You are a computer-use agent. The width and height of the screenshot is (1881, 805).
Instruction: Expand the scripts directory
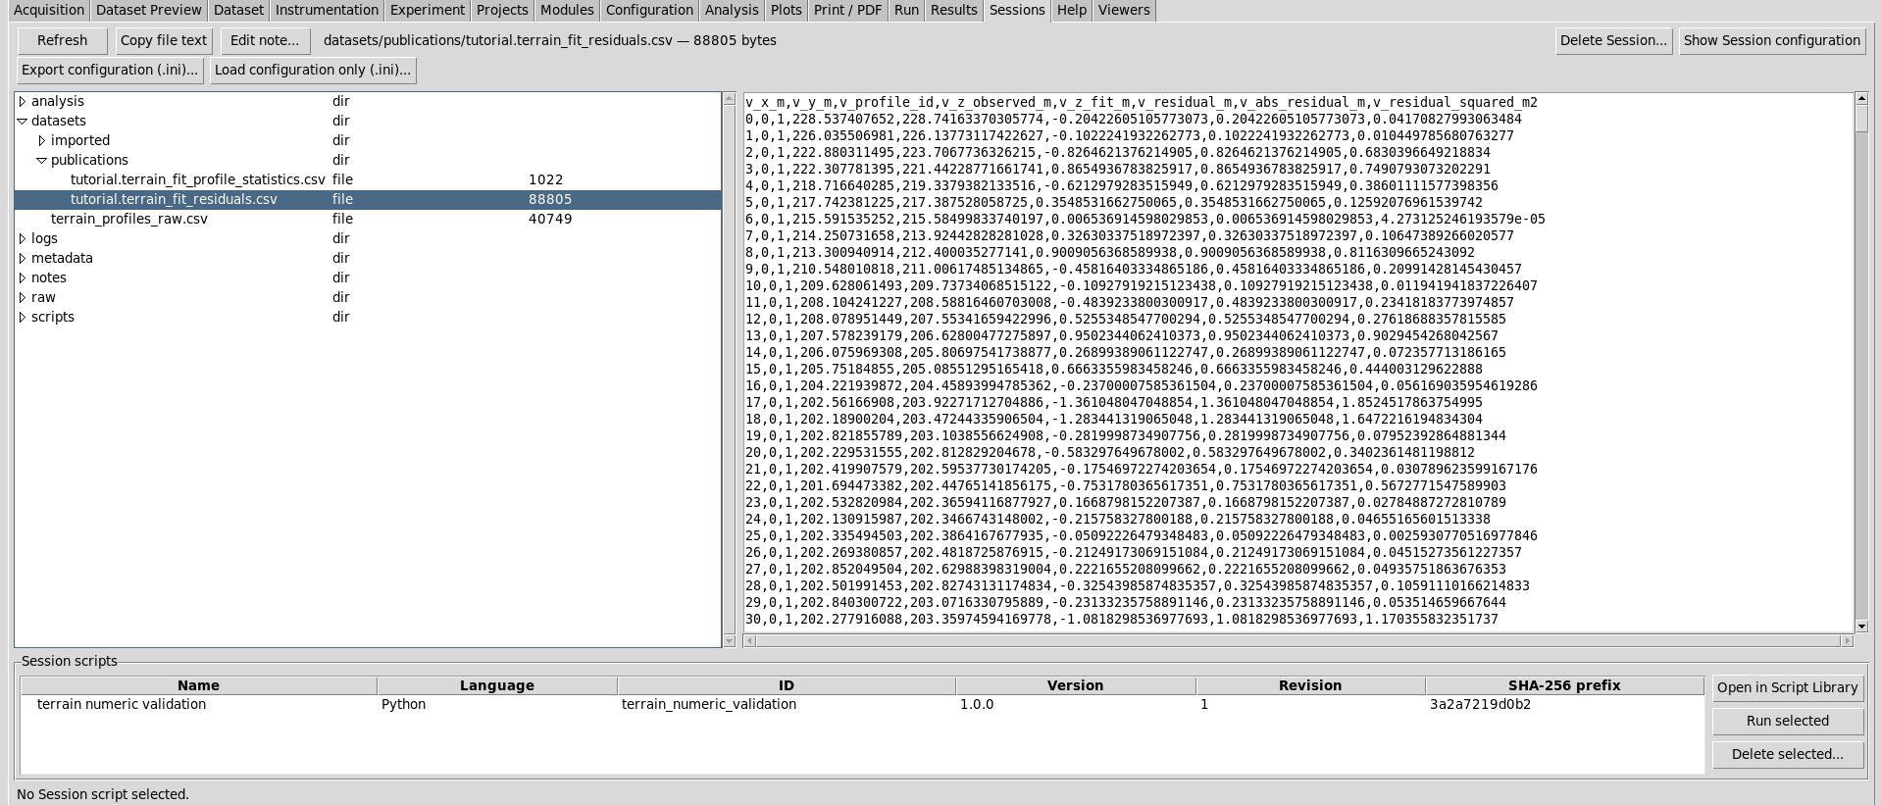pyautogui.click(x=23, y=317)
